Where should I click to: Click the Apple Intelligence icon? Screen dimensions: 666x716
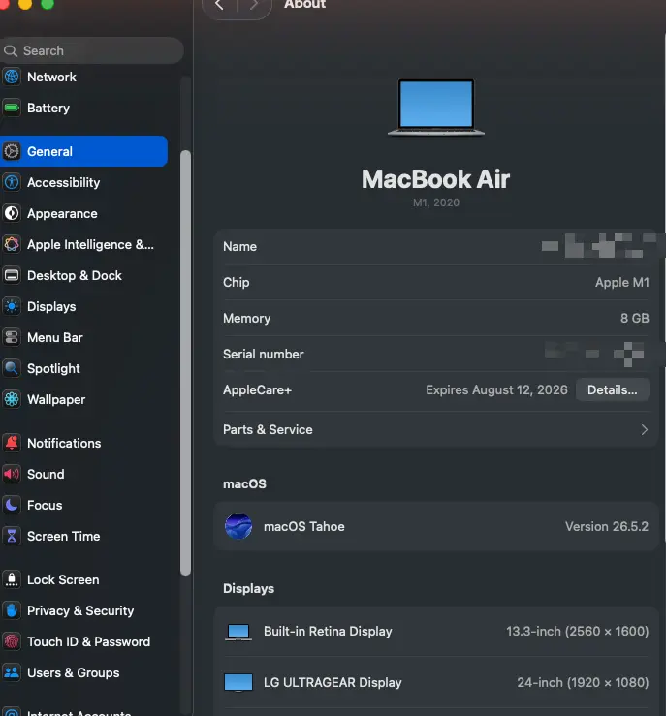pyautogui.click(x=12, y=244)
